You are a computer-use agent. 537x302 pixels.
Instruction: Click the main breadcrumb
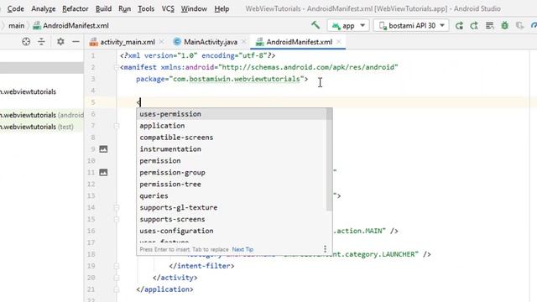(x=17, y=26)
